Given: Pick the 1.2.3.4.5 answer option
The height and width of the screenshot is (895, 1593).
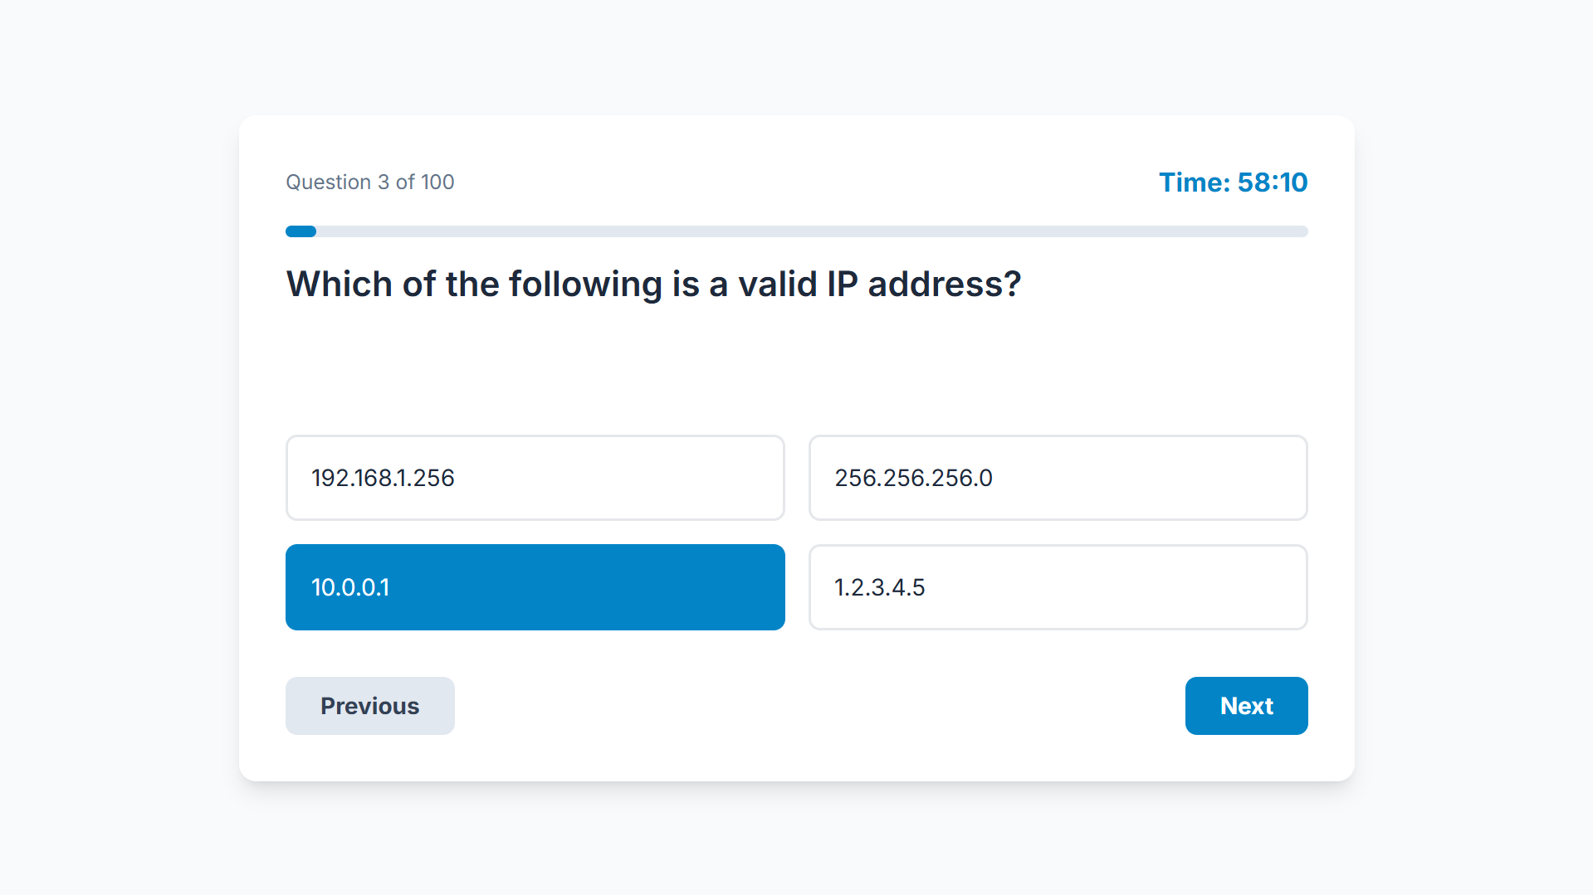Looking at the screenshot, I should coord(1058,587).
